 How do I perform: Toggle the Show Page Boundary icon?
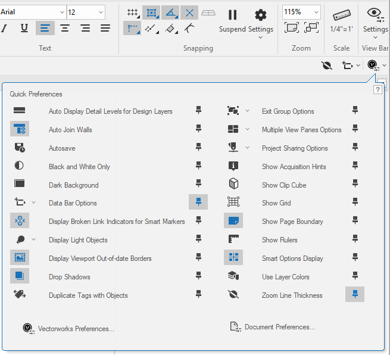click(233, 220)
